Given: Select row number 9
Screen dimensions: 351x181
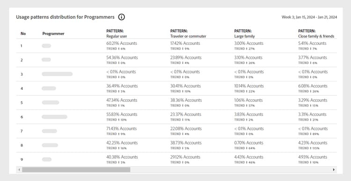Looking at the screenshot, I should [22, 159].
